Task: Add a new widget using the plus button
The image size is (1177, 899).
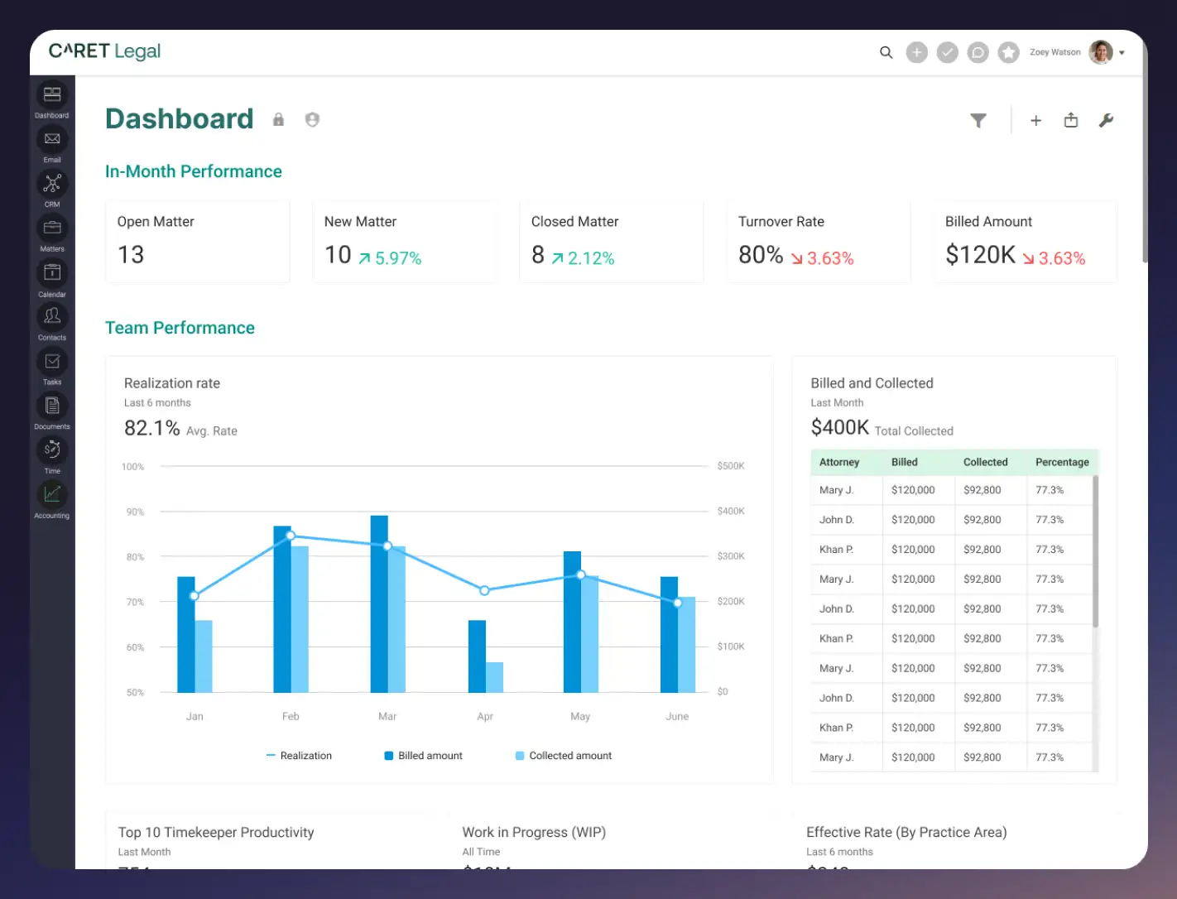Action: tap(1036, 120)
